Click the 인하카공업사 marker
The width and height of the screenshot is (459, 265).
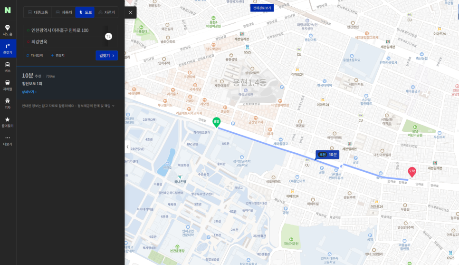(x=388, y=59)
